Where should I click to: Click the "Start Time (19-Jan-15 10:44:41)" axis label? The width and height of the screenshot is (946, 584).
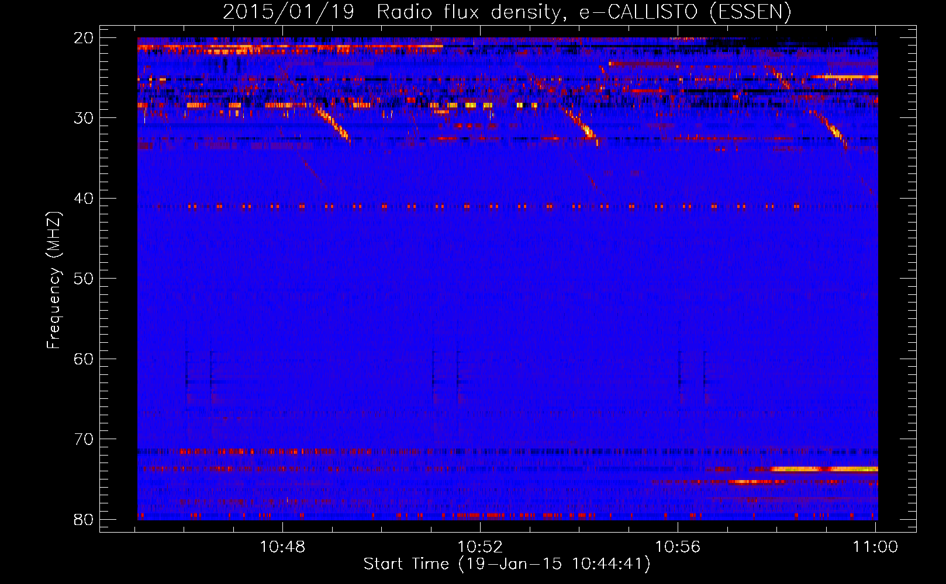(507, 564)
